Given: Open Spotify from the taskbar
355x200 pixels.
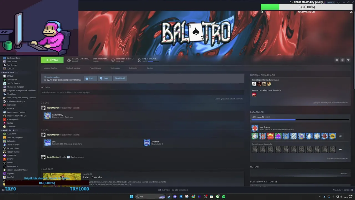Looking at the screenshot, I should [224, 197].
